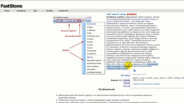Select the Capture Rectangular Region tool
Viewport: 184px width, 103px height.
tap(64, 21)
